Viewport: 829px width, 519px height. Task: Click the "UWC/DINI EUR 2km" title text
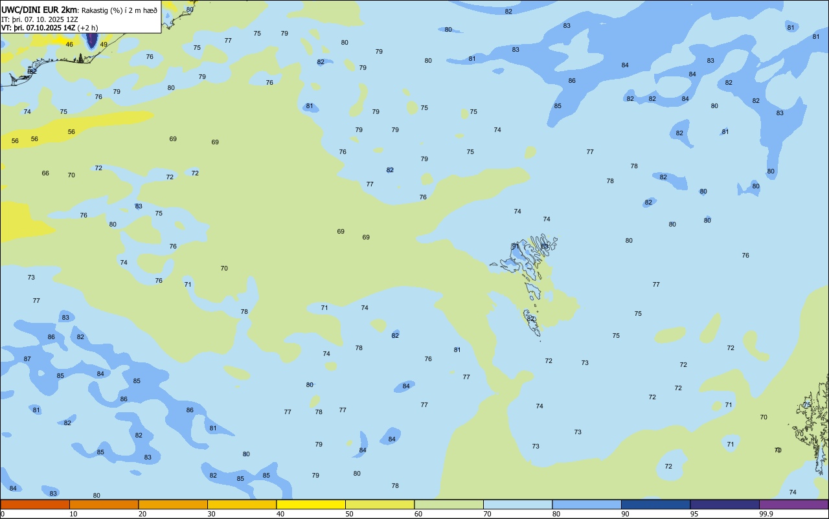40,9
